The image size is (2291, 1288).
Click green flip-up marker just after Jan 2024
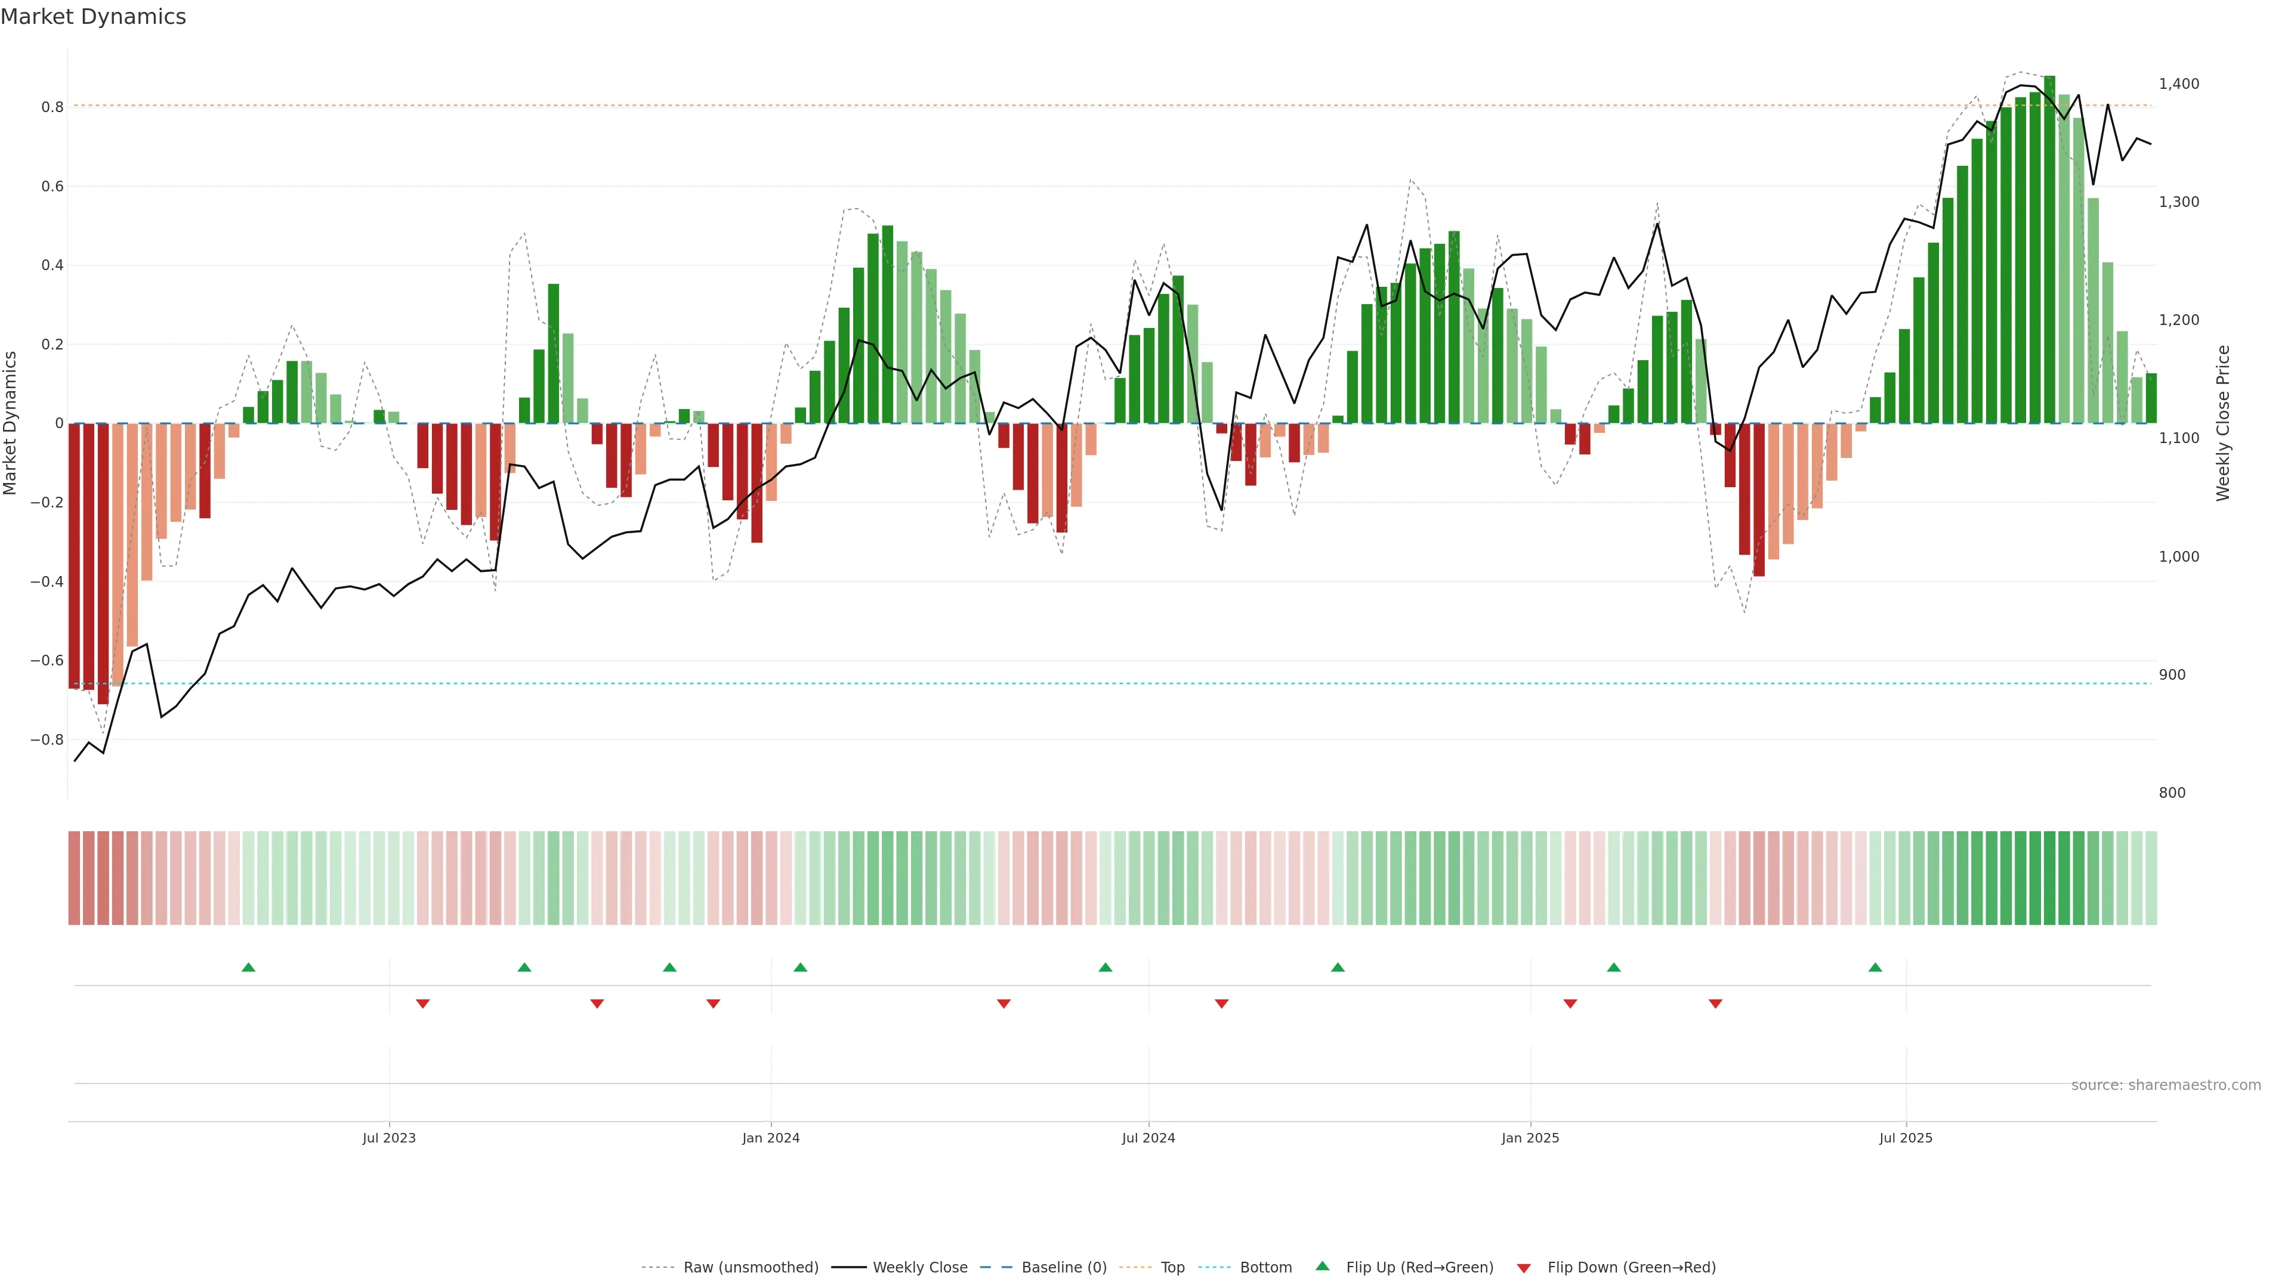point(799,967)
